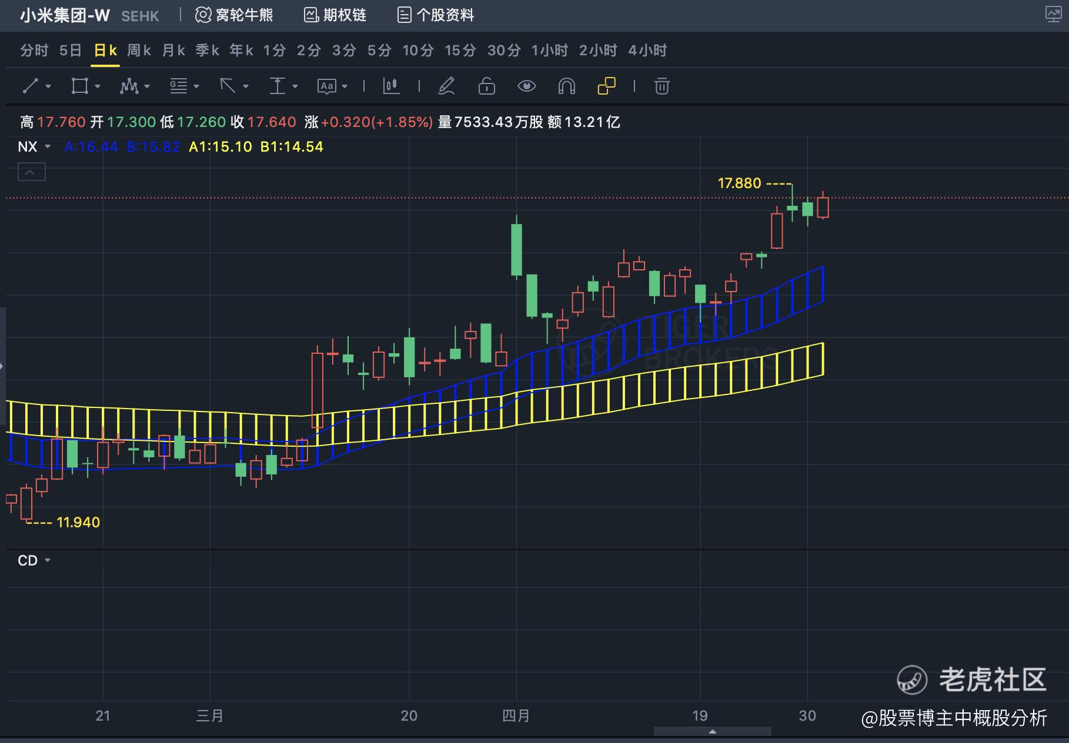Screen dimensions: 1069x743
Task: Click the pencil freehand drawing icon
Action: tap(447, 86)
